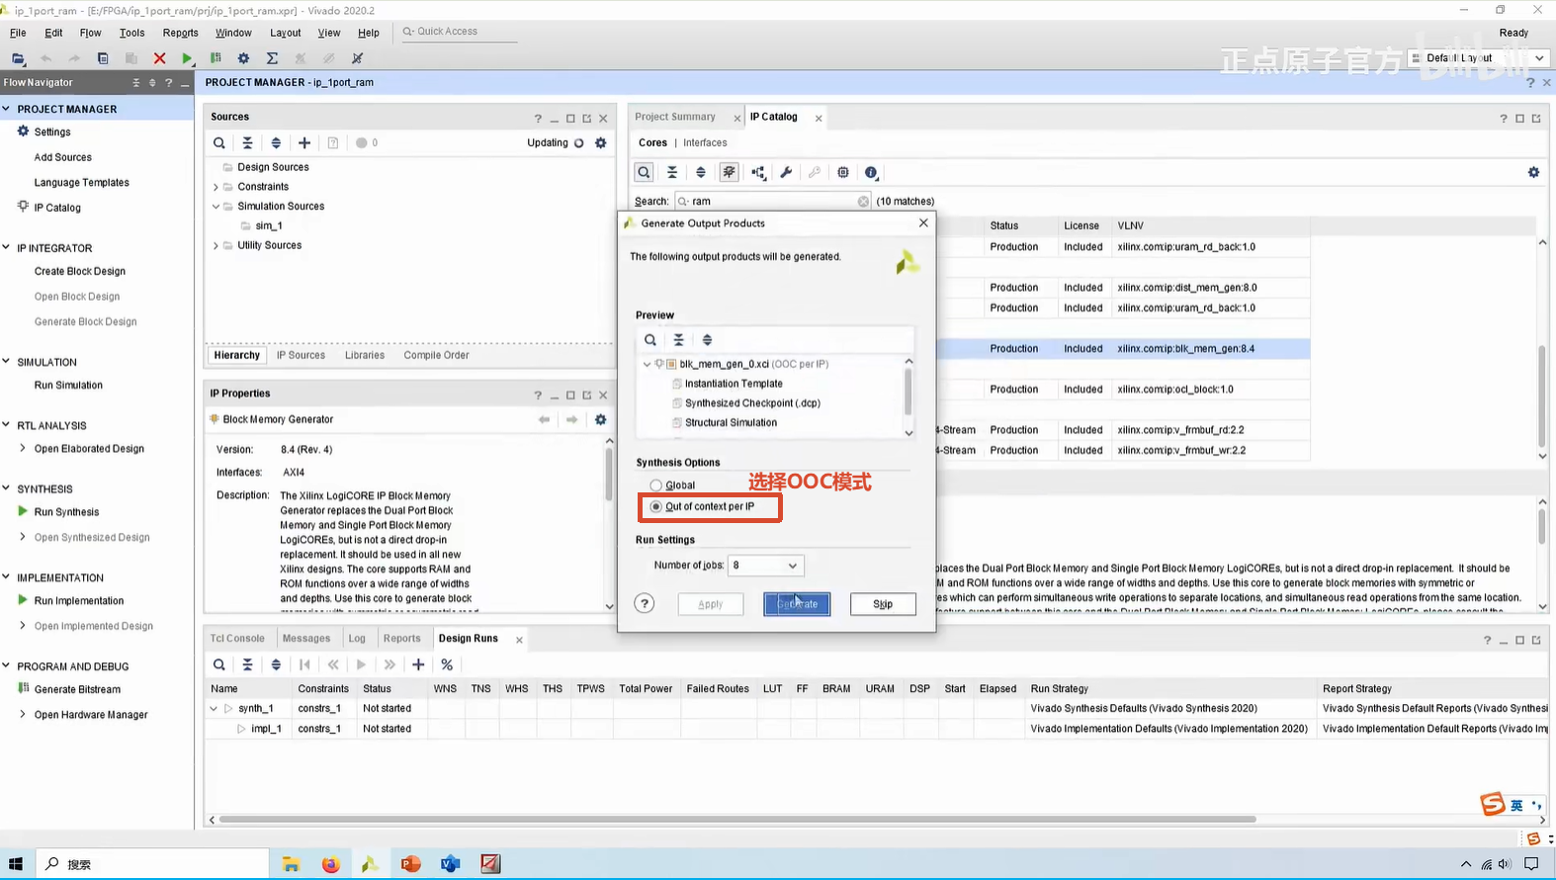
Task: Click Run Synthesis in Flow Navigator
Action: click(x=66, y=512)
